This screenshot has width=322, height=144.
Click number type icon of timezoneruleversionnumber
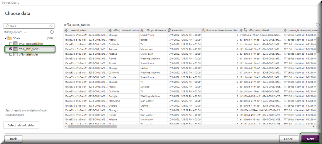pos(203,30)
